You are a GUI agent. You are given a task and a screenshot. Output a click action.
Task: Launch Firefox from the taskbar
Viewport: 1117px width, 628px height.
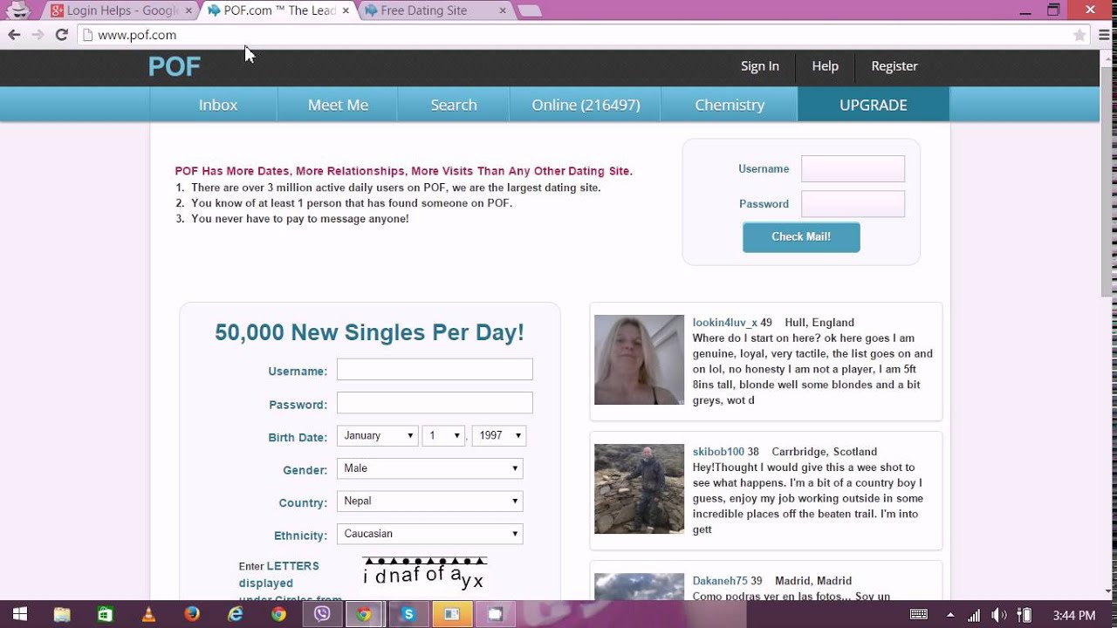pyautogui.click(x=192, y=614)
